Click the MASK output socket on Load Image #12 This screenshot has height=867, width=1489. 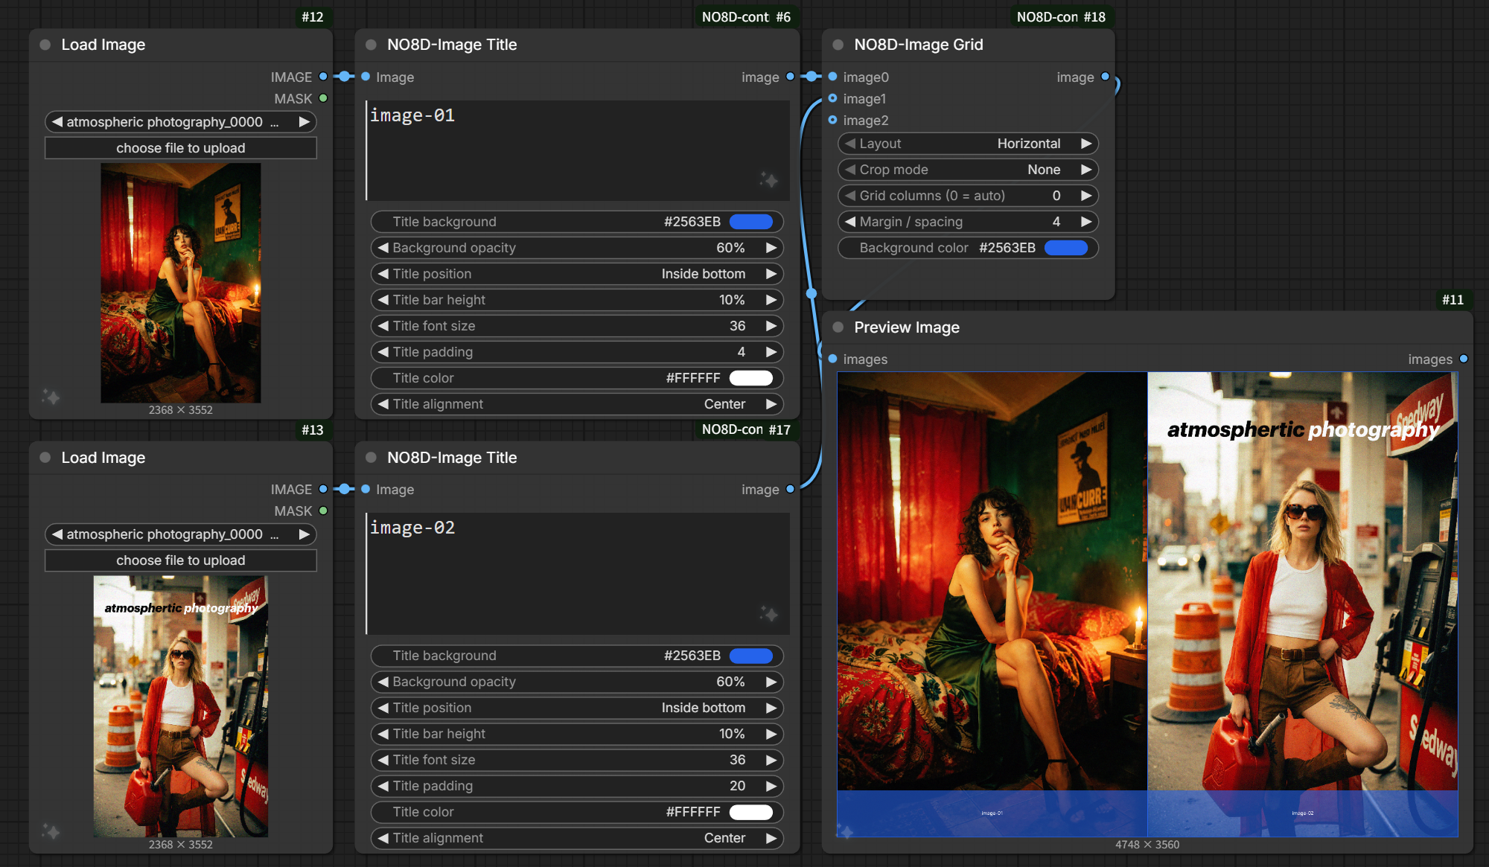323,98
